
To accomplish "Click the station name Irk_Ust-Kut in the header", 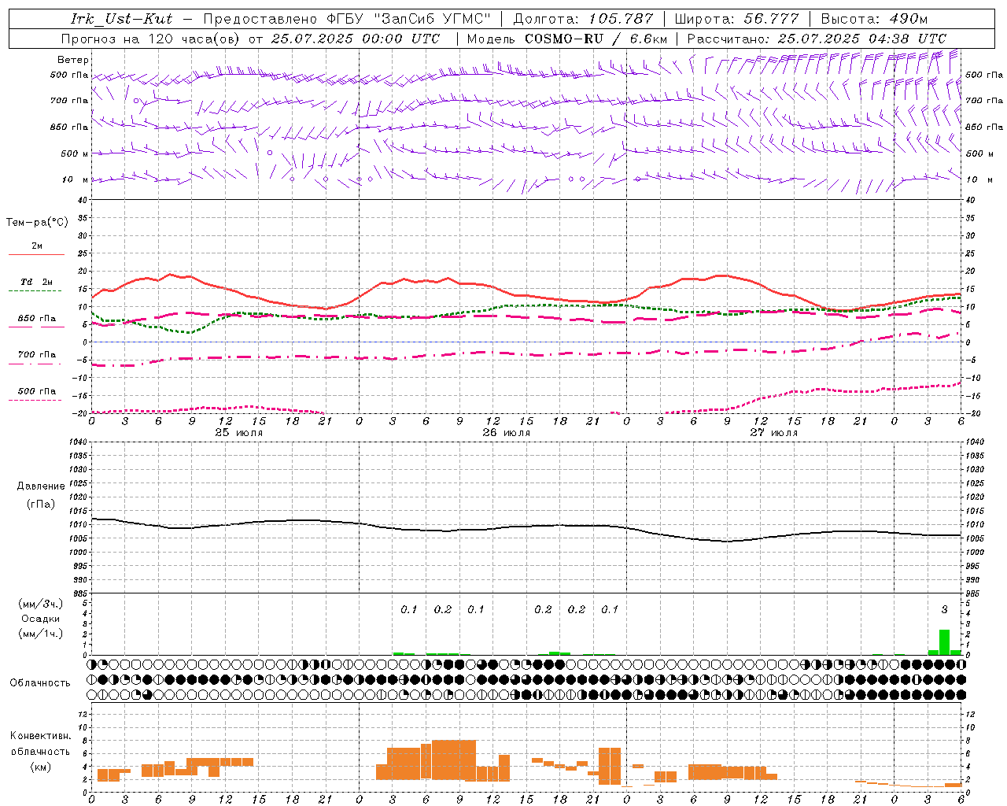I will (122, 19).
